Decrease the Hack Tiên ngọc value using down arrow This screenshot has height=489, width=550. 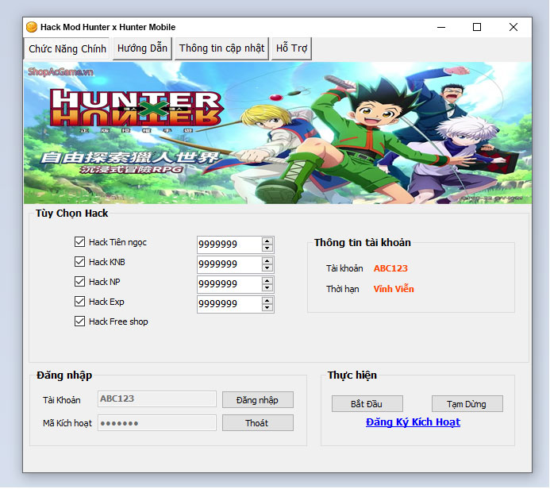(267, 248)
